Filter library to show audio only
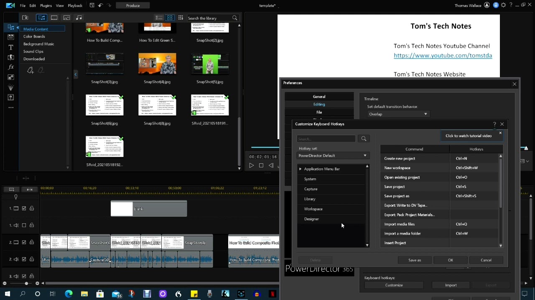 pos(79,17)
